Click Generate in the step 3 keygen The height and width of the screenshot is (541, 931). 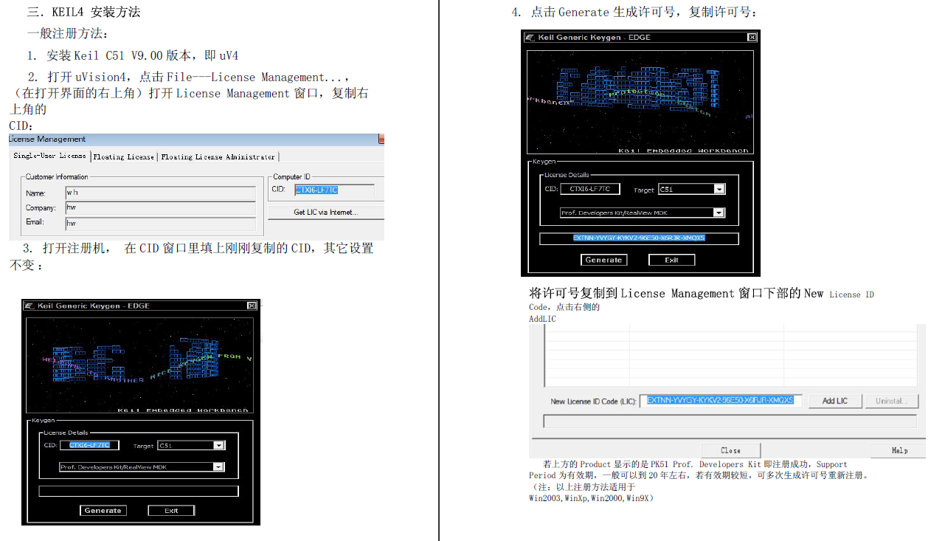pos(103,511)
